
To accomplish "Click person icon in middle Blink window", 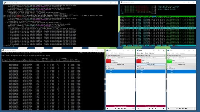I will point(163,109).
